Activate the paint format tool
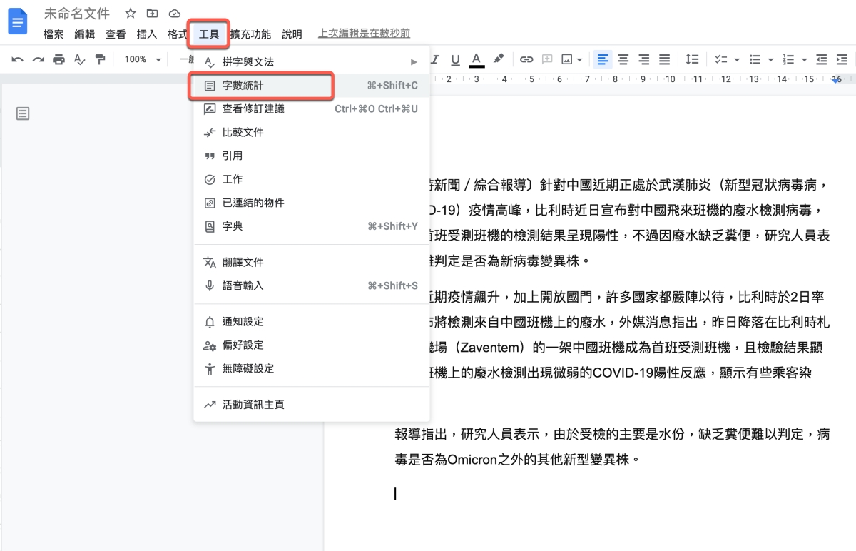This screenshot has width=856, height=551. (101, 59)
